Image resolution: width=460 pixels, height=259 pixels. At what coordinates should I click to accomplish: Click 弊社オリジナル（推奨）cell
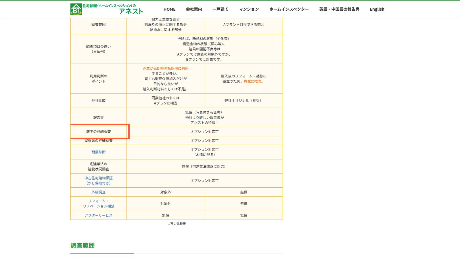coord(244,100)
